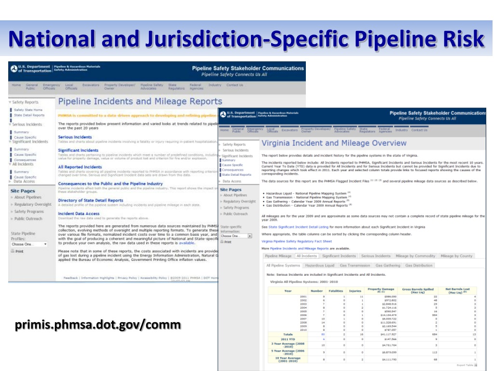Expand Safety Reports in the Virginia page sidebar
The image size is (494, 371).
(220, 144)
